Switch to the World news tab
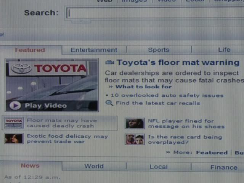Image resolution: width=244 pixels, height=183 pixels. tap(94, 166)
